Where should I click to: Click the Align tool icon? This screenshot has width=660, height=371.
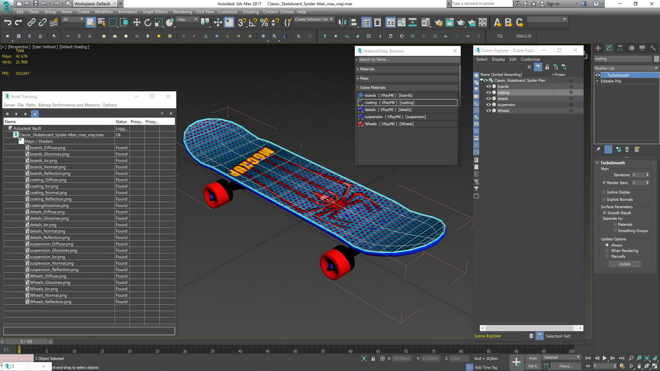(x=353, y=23)
